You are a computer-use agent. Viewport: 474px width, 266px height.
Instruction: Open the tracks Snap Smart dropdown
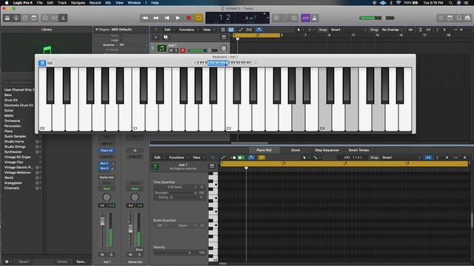coord(347,30)
